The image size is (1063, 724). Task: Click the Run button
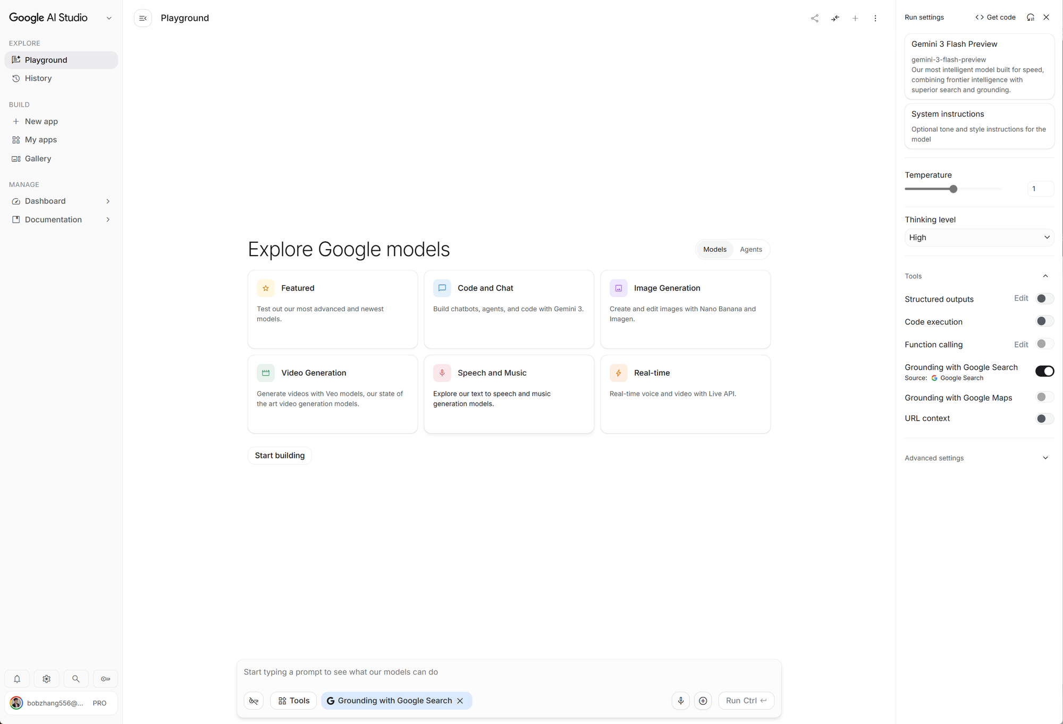(746, 701)
